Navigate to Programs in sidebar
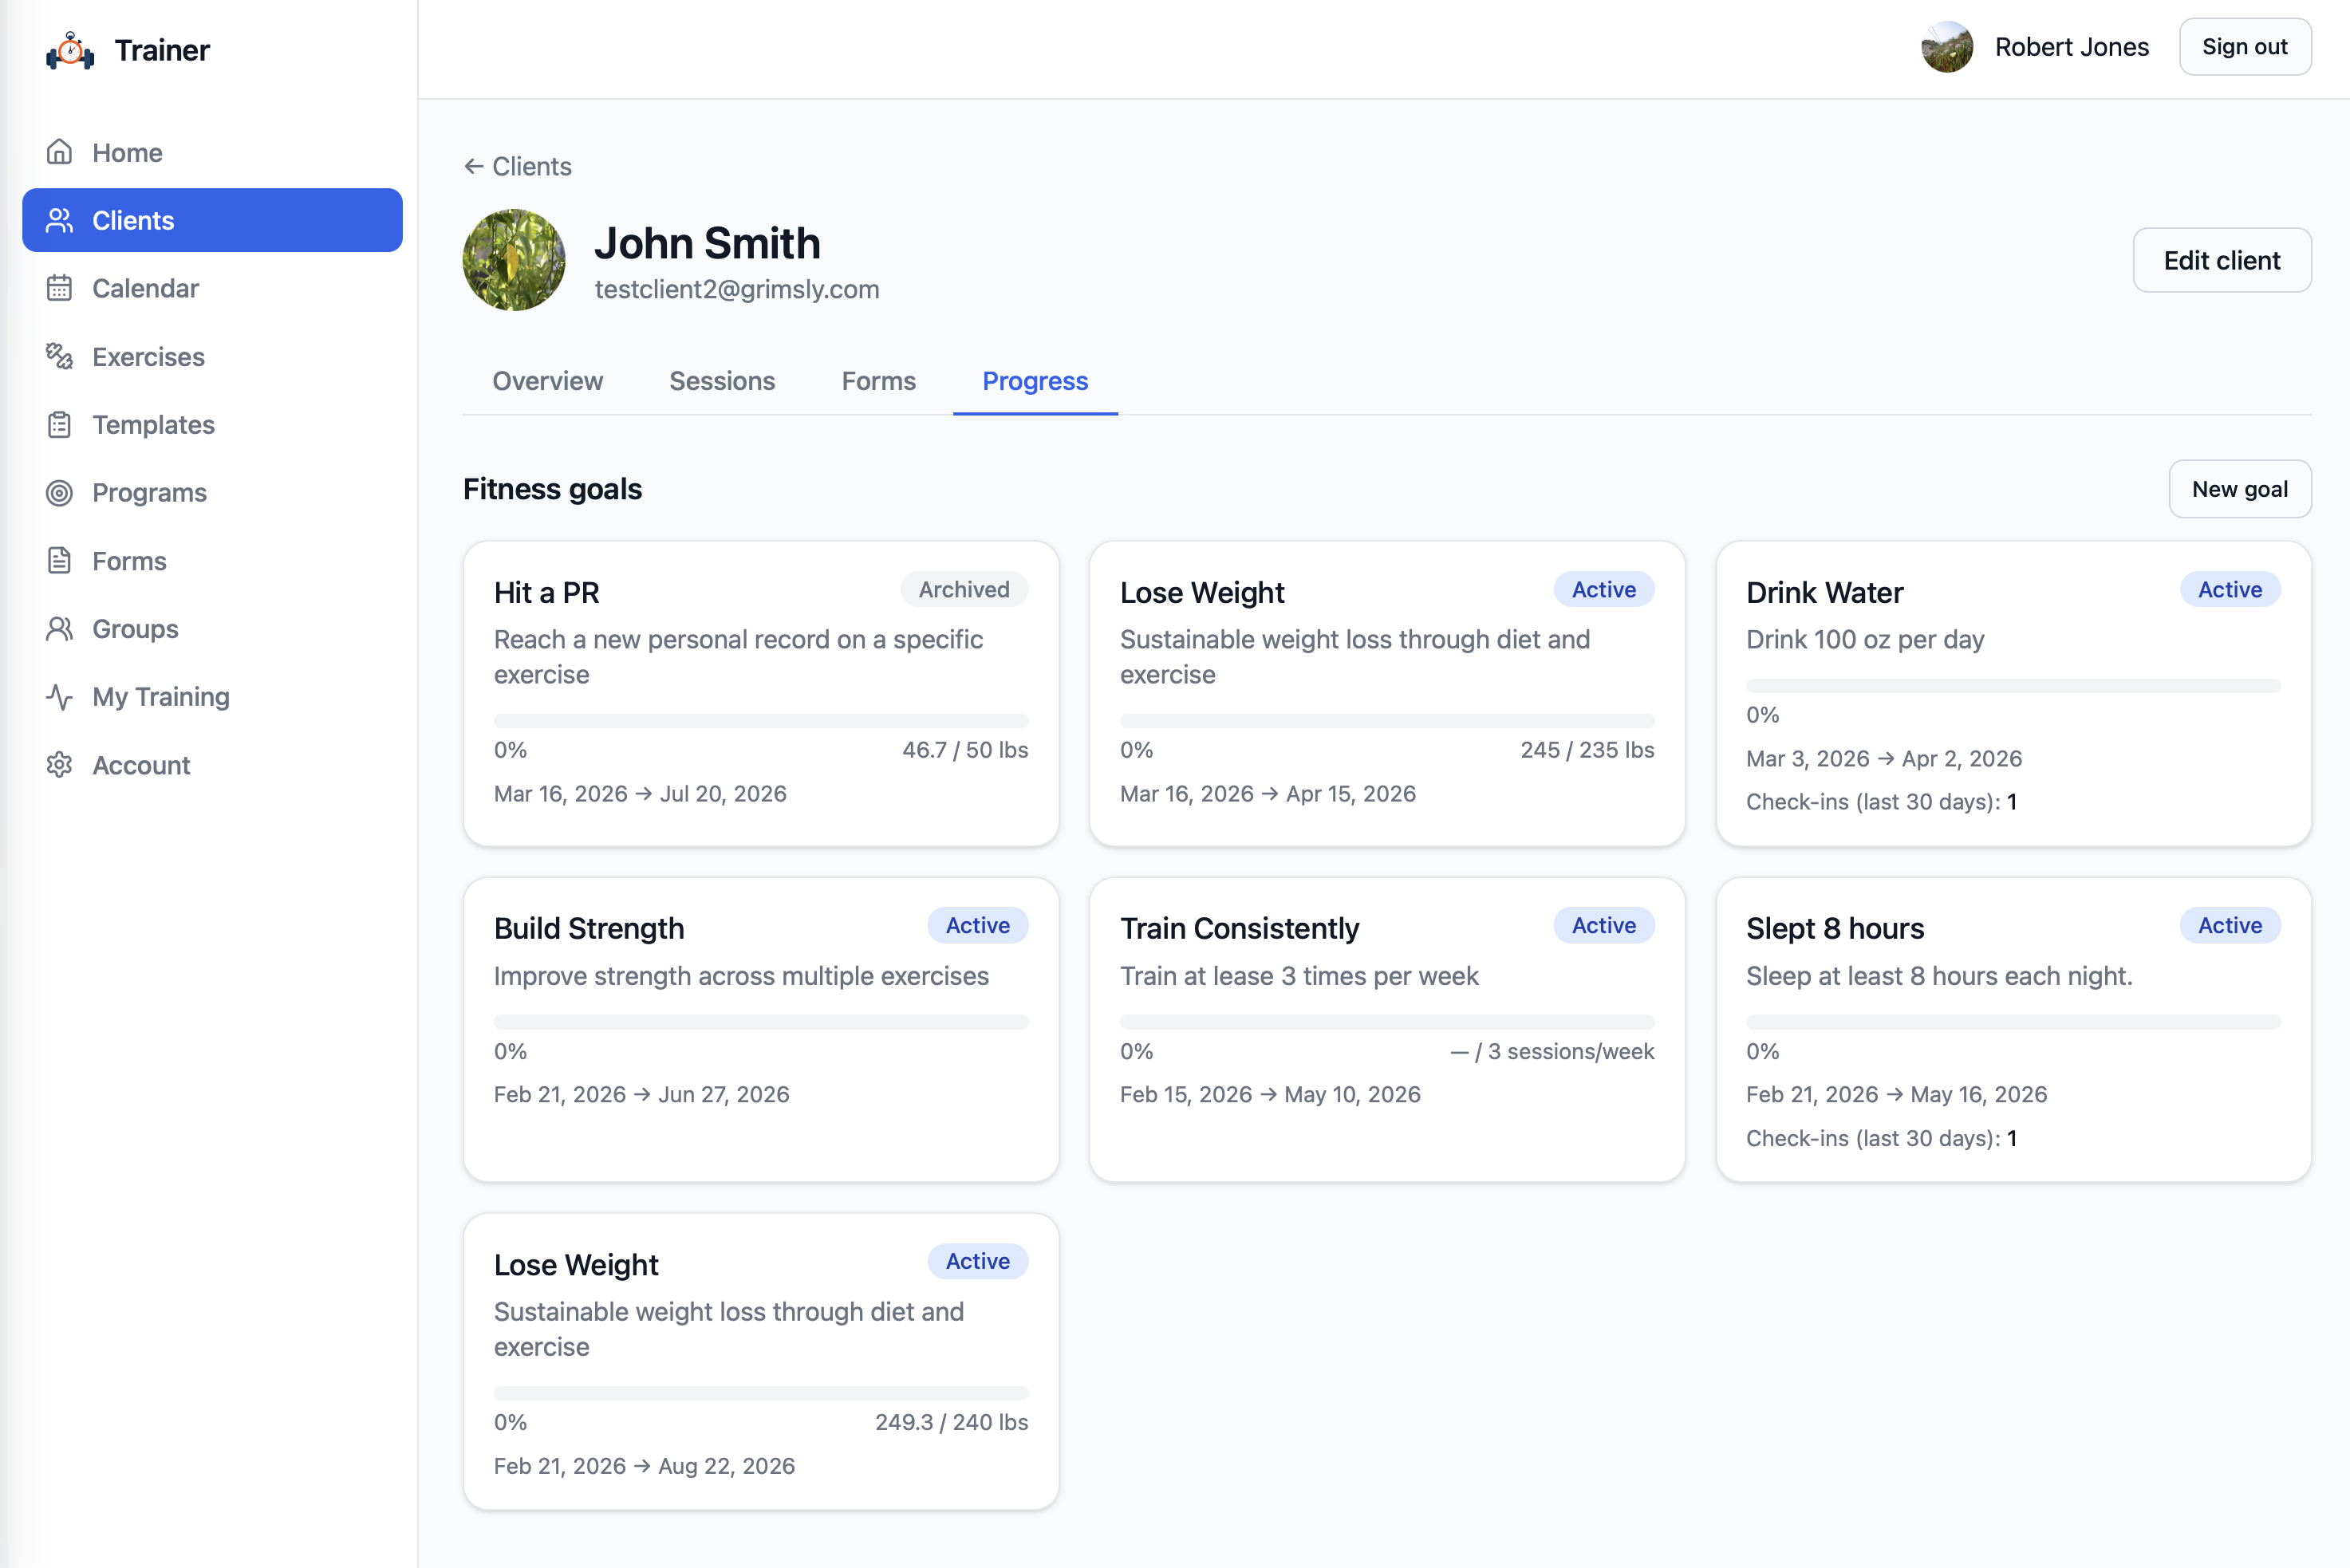This screenshot has height=1568, width=2350. point(212,492)
